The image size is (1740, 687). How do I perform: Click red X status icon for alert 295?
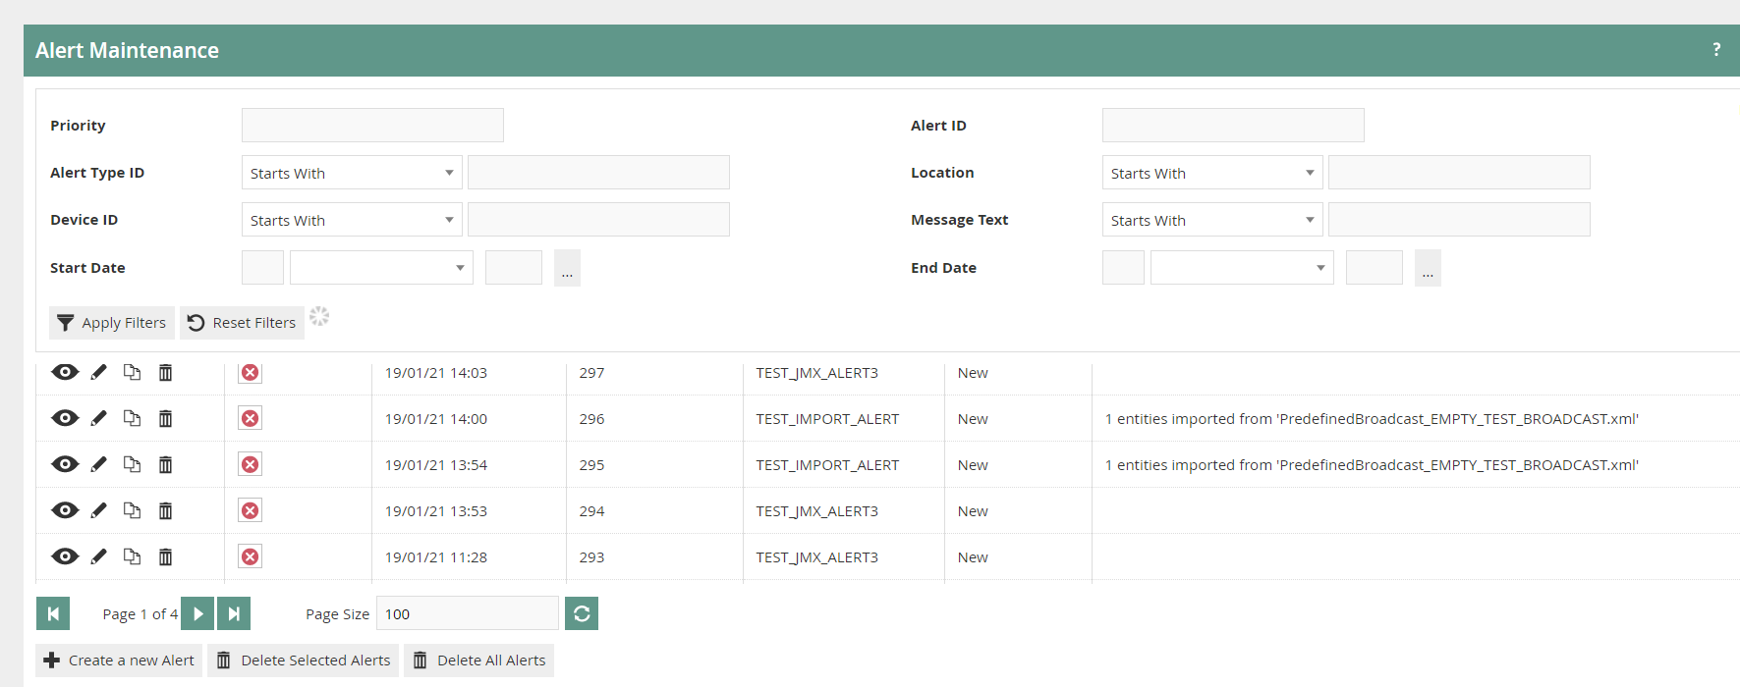point(251,464)
